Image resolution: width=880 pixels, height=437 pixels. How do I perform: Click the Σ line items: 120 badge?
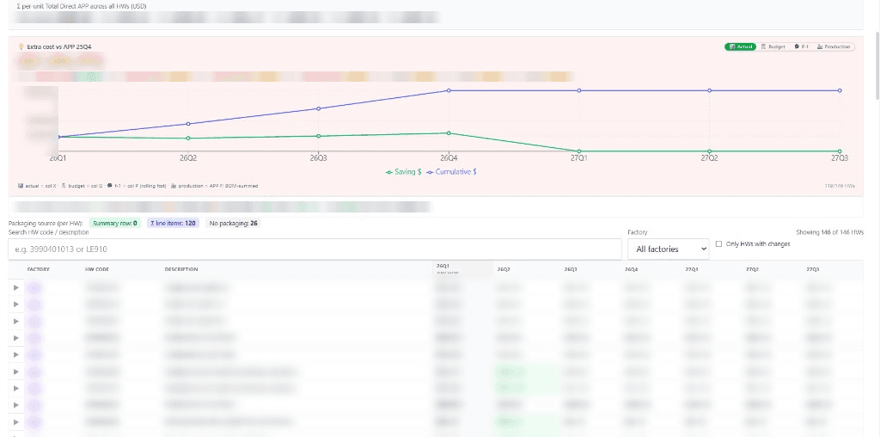coord(173,223)
